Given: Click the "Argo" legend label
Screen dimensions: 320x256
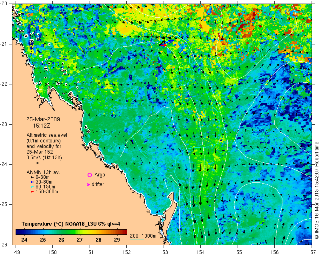Looking at the screenshot, I should click(100, 175).
